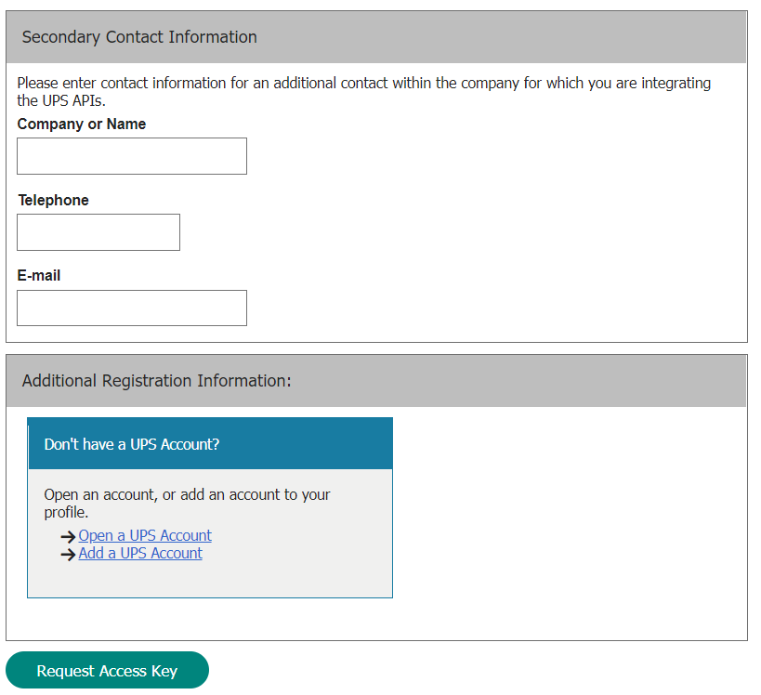Viewport: 761px width, 695px height.
Task: Click into the Telephone input box
Action: point(98,232)
